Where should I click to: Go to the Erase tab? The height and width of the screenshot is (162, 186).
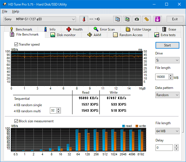pos(169,29)
